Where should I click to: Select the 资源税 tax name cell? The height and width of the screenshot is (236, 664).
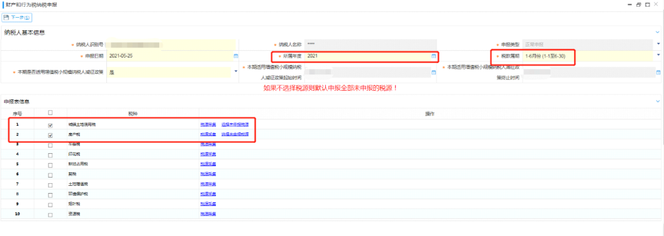point(133,215)
